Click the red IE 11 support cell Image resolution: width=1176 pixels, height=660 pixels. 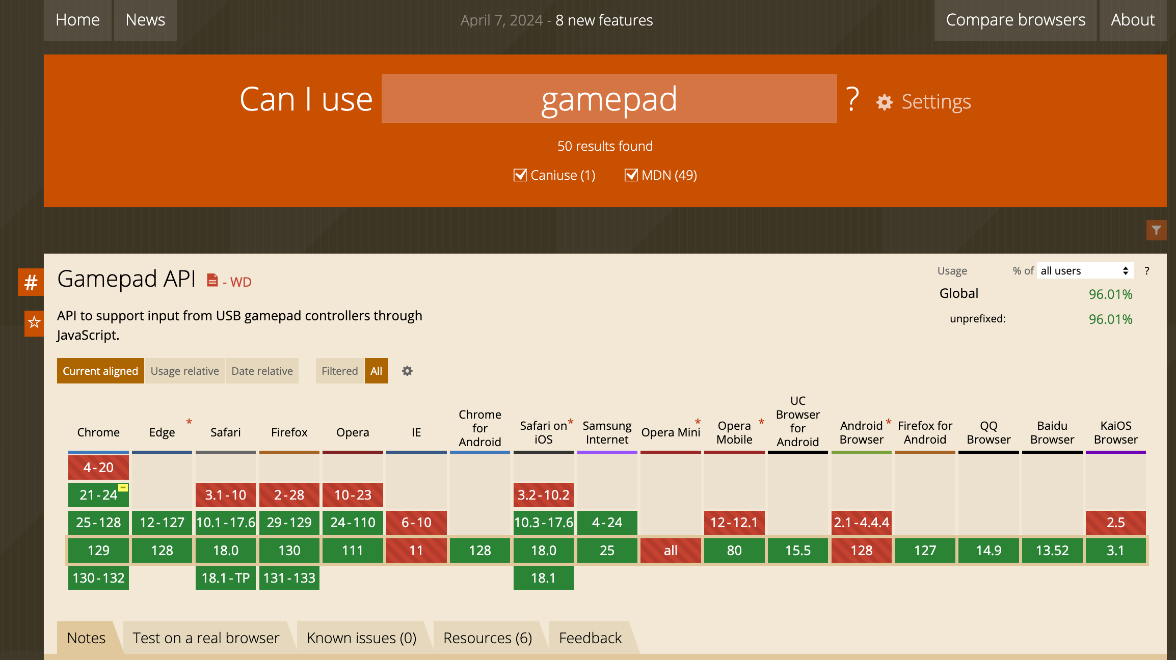pyautogui.click(x=416, y=551)
